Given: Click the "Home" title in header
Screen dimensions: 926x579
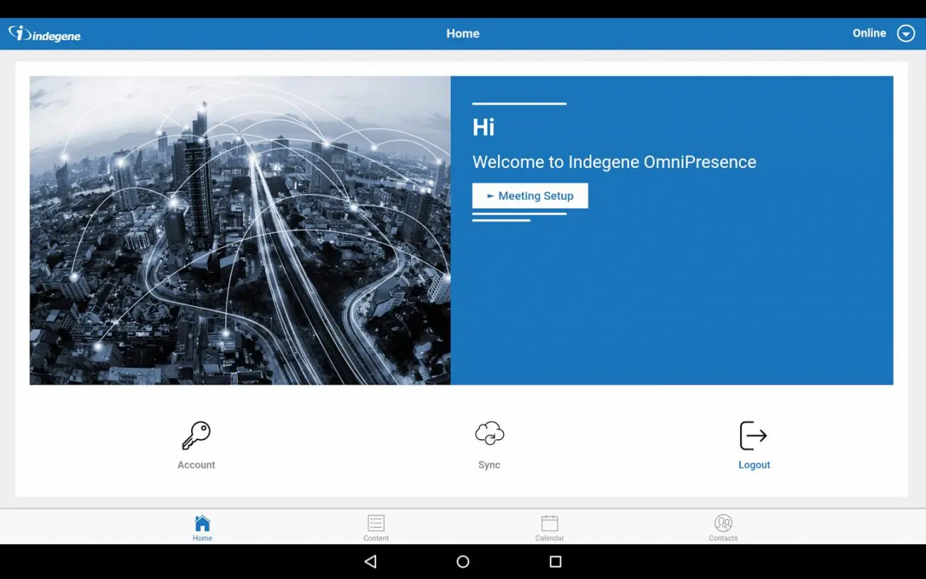Looking at the screenshot, I should [463, 33].
